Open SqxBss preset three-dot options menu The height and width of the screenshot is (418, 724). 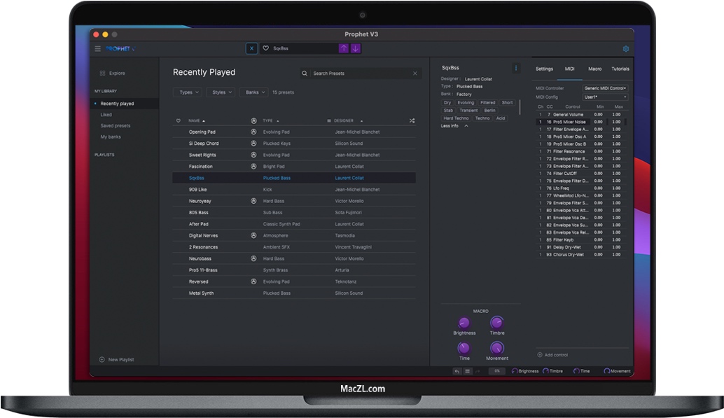point(516,68)
